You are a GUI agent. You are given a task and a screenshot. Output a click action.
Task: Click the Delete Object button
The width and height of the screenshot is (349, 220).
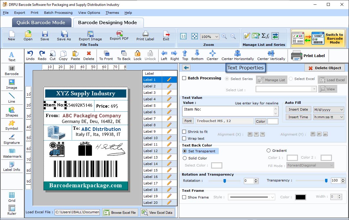point(324,68)
